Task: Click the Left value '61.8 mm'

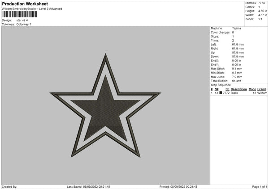Action: 238,44
